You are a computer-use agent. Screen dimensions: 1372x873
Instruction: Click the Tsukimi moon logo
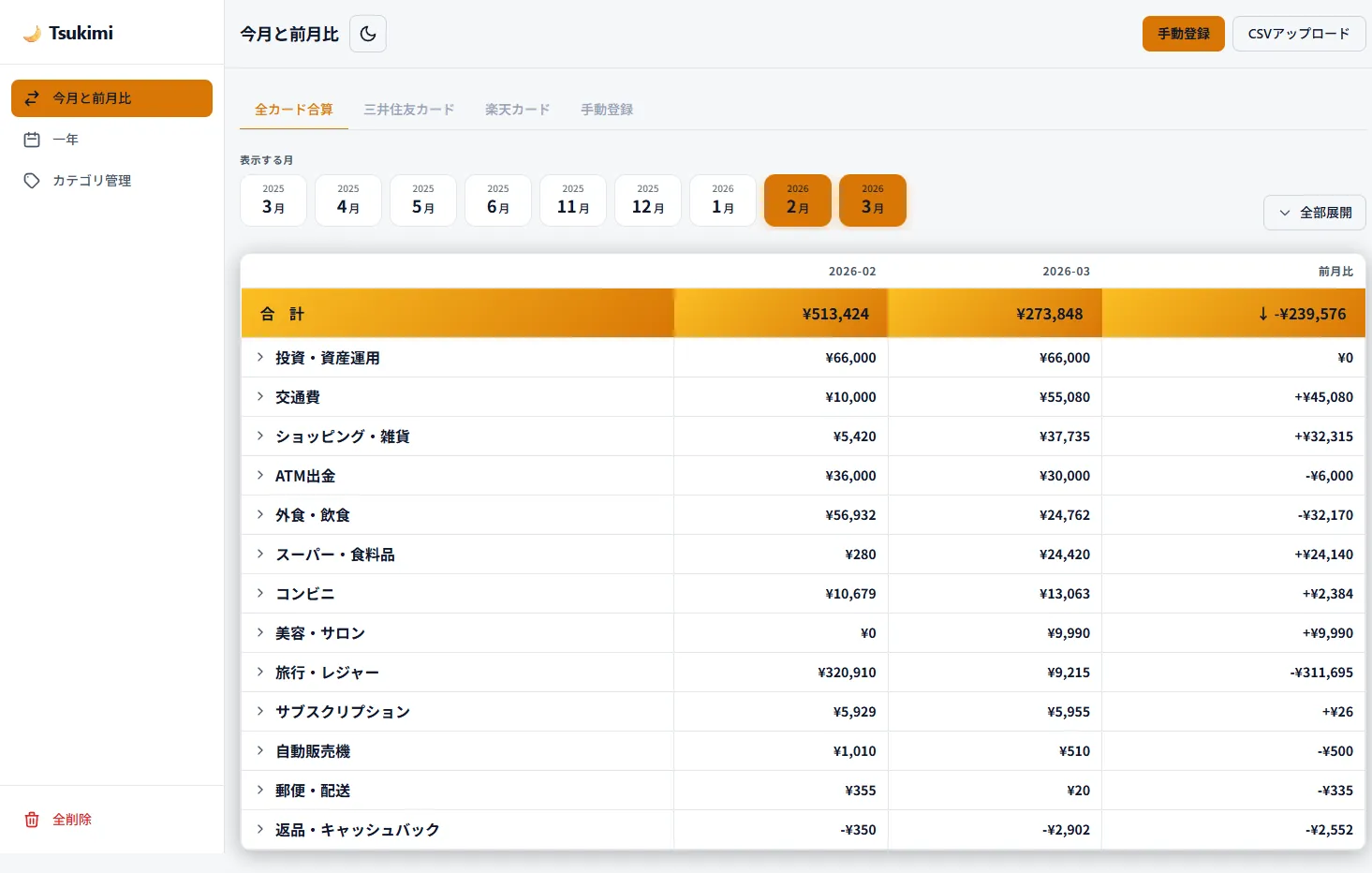(x=32, y=34)
